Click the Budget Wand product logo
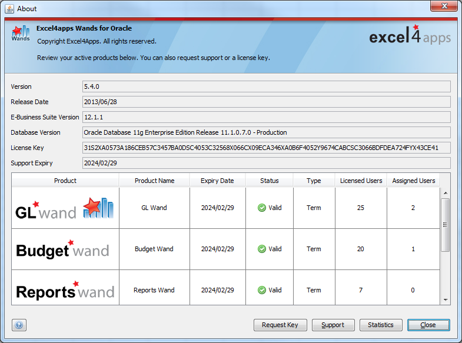 62,249
